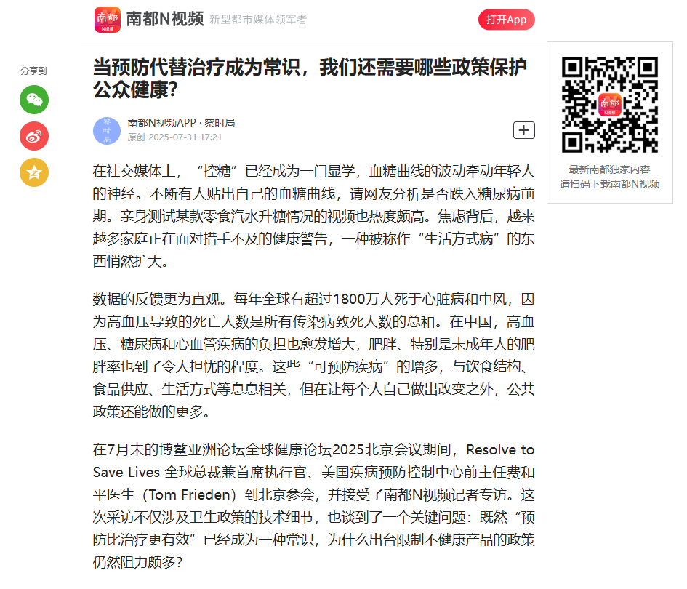687x589 pixels.
Task: Click the 察时局 author avatar
Action: [x=107, y=131]
